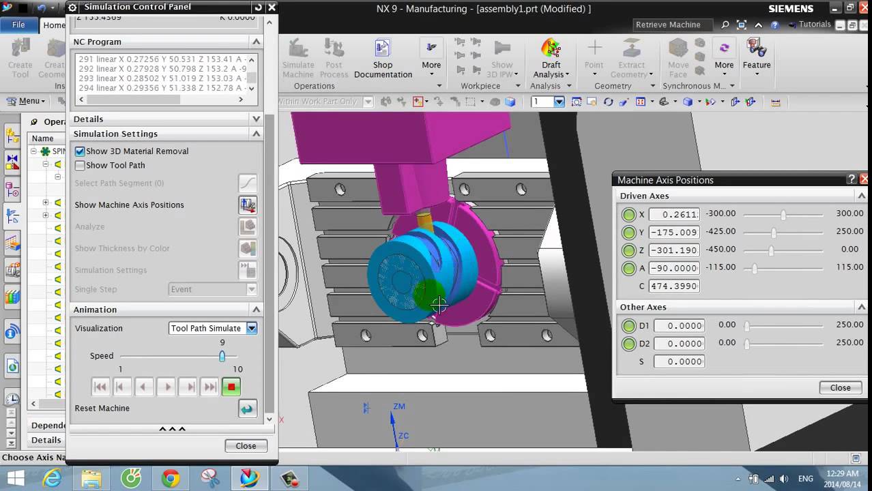Toggle the X axis green indicator
Screen dimensions: 872x491
628,214
